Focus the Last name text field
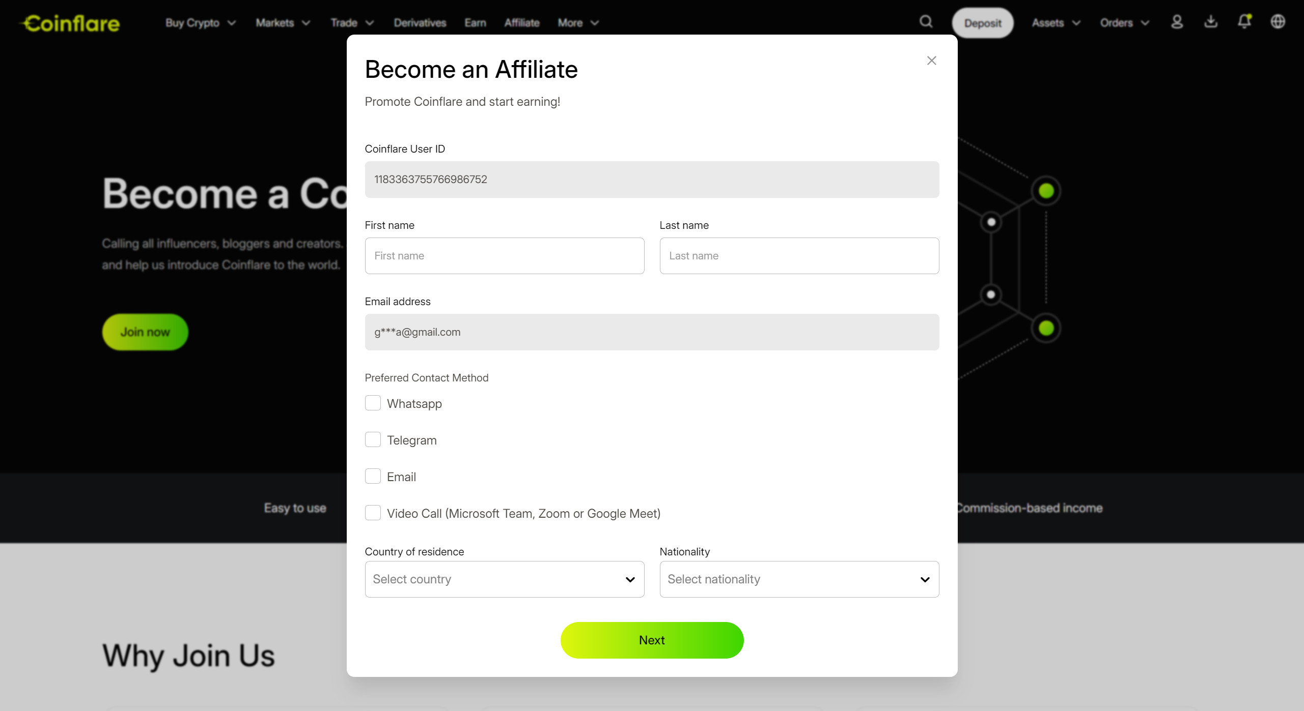 799,256
